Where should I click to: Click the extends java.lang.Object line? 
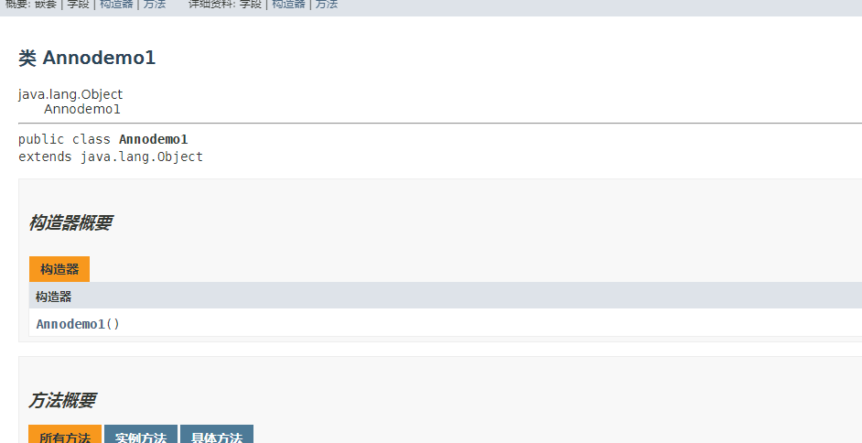coord(111,157)
